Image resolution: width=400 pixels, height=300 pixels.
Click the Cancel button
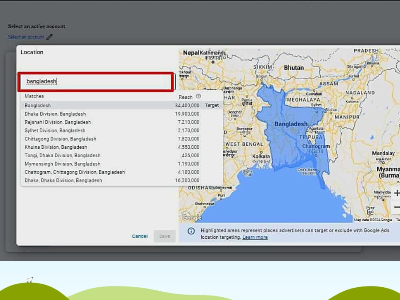(x=140, y=236)
